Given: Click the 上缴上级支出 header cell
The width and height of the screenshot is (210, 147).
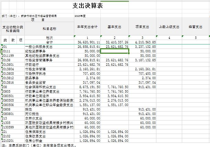Looking at the screenshot, I should 169,27.
